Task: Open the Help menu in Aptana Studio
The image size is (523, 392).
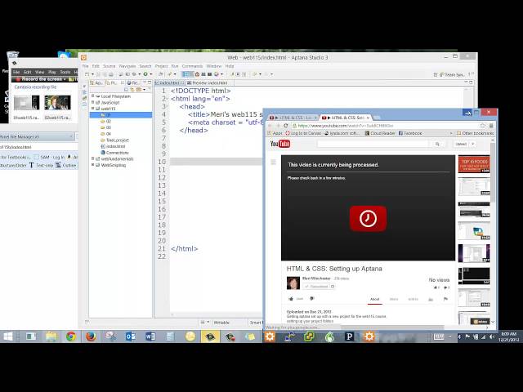Action: pos(230,66)
